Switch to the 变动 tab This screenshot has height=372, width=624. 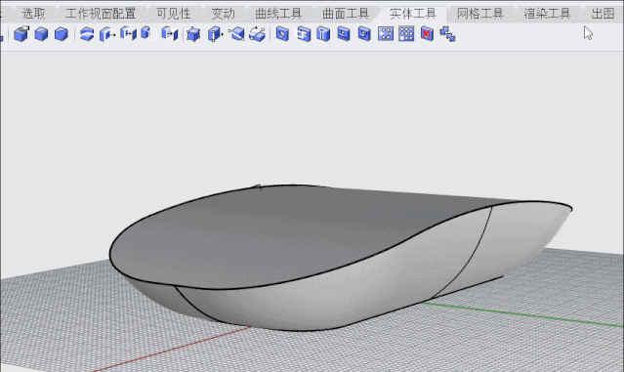tap(224, 14)
